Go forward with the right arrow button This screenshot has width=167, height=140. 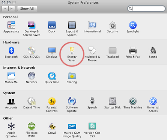(x=12, y=9)
